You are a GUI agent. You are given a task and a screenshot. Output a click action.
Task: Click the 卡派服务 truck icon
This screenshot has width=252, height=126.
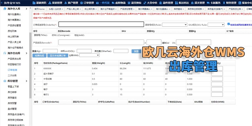tap(208, 3)
